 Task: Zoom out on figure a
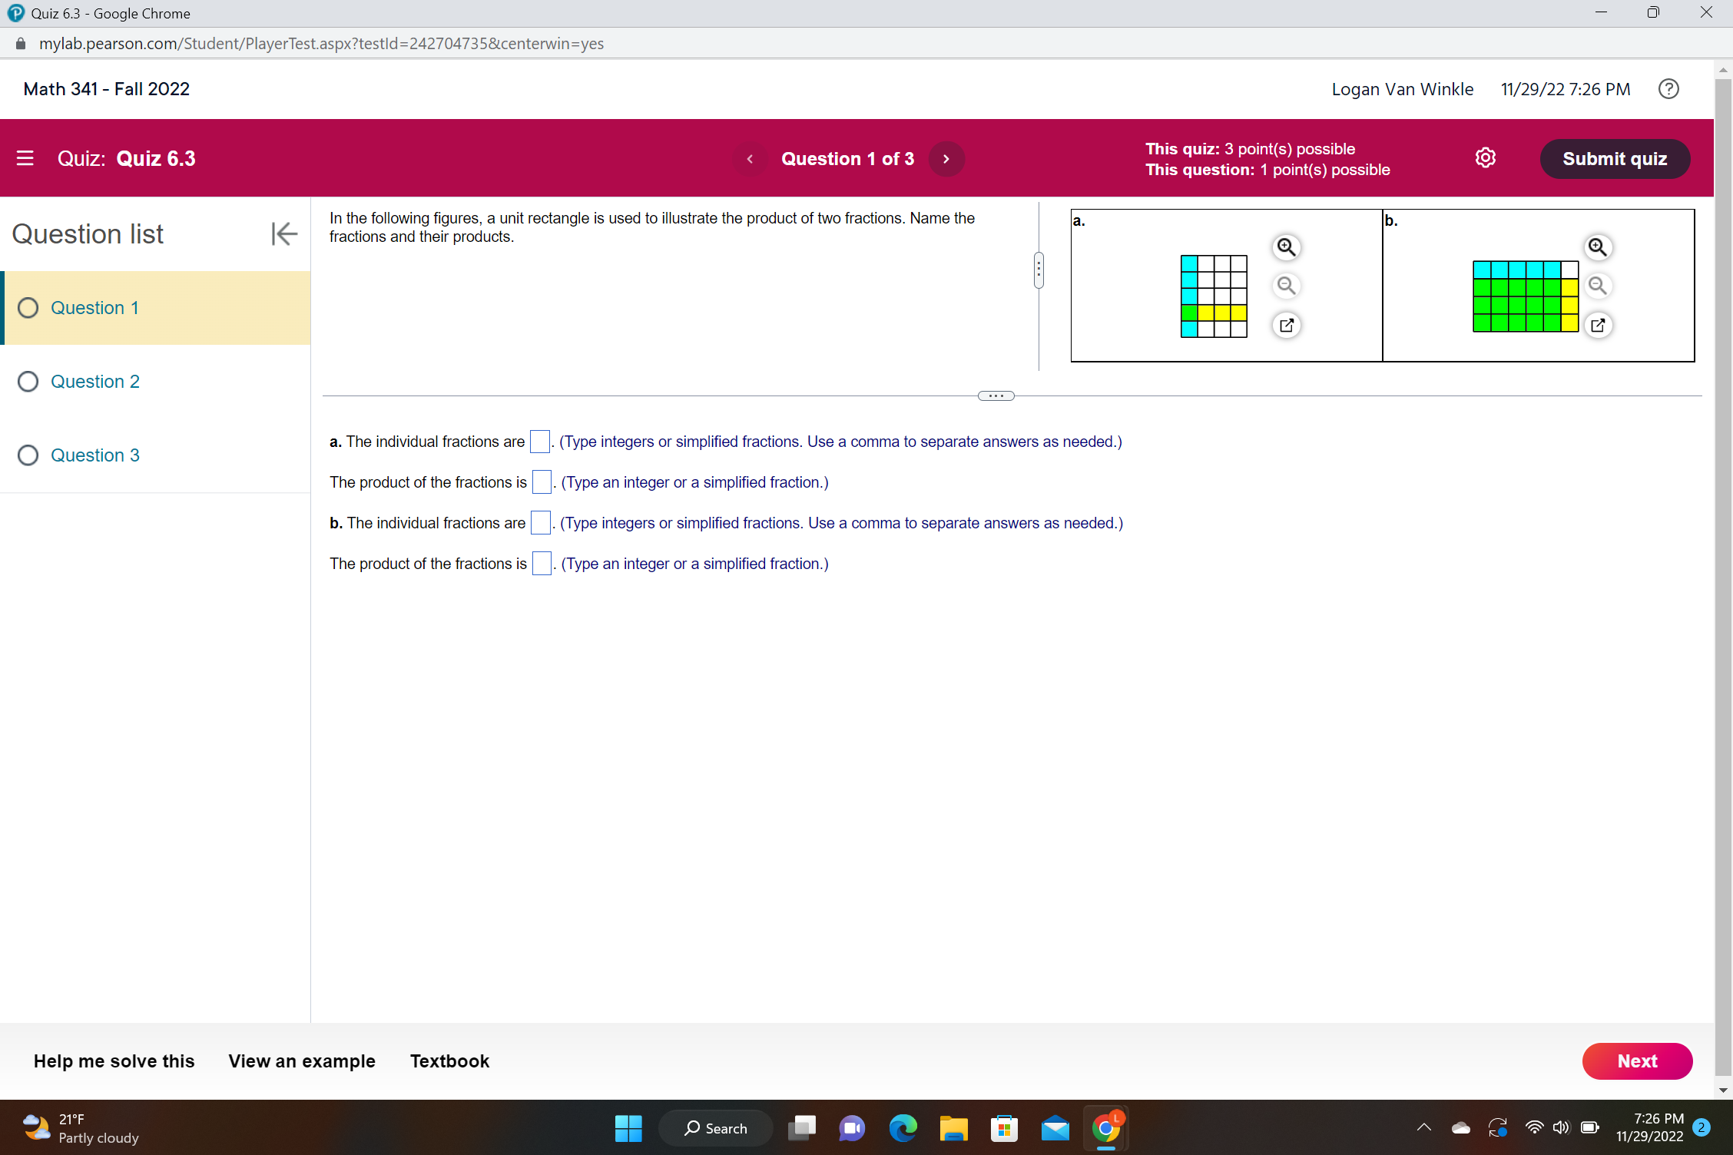pyautogui.click(x=1287, y=286)
